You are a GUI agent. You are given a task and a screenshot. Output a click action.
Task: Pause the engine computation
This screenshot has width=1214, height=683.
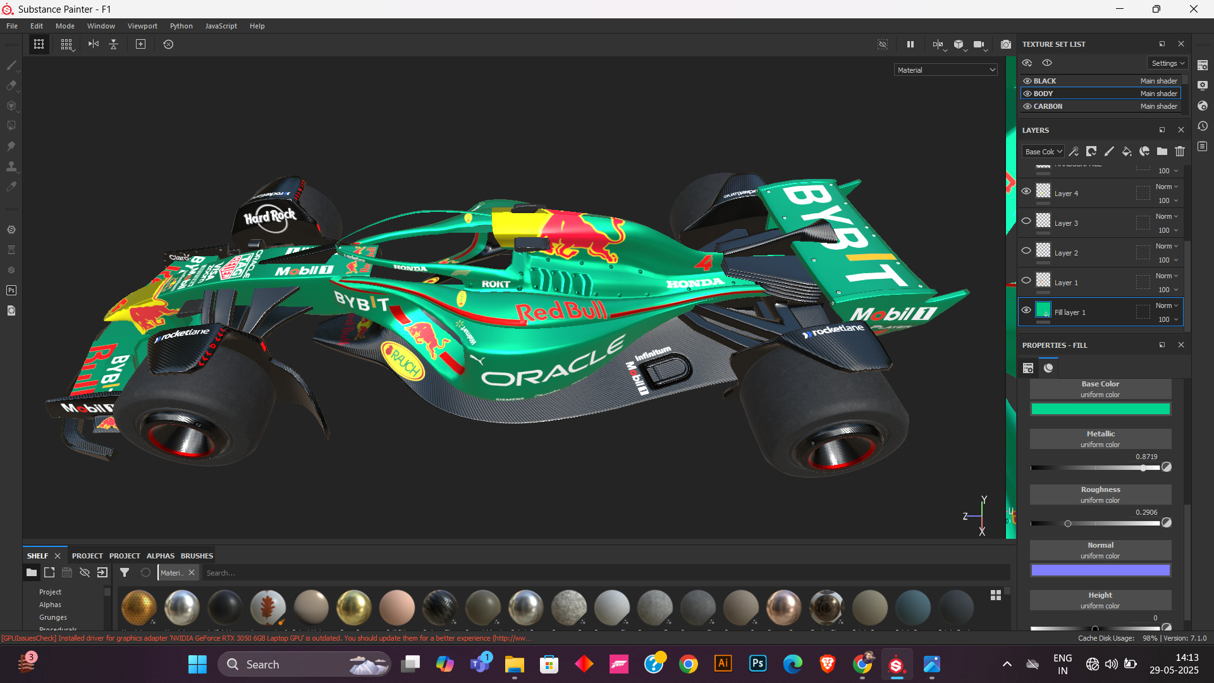click(910, 44)
